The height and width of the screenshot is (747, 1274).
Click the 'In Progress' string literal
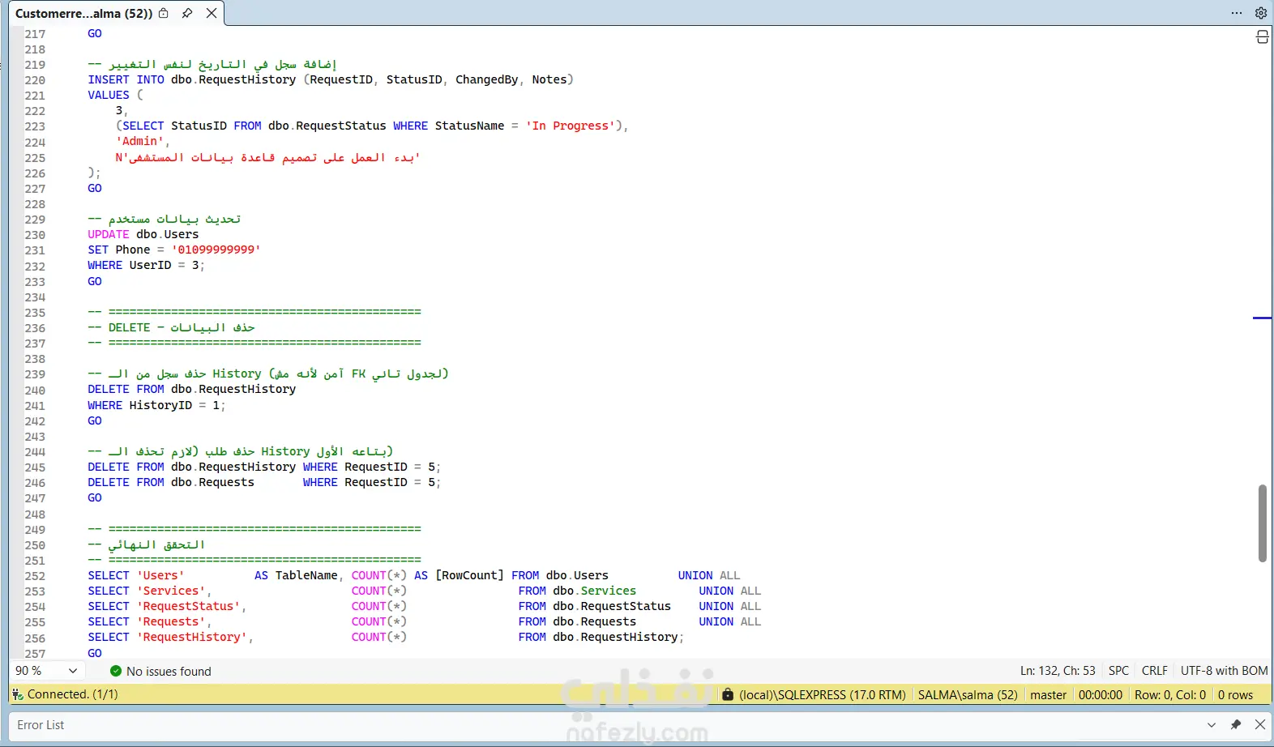571,126
